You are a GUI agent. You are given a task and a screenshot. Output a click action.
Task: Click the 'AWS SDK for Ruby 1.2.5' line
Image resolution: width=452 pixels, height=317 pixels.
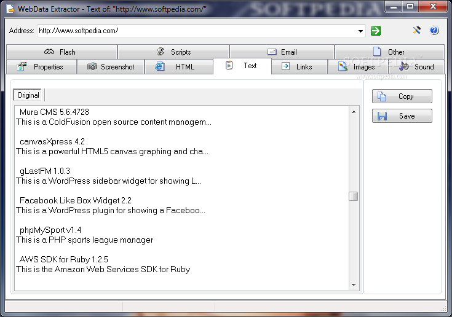[x=63, y=259]
